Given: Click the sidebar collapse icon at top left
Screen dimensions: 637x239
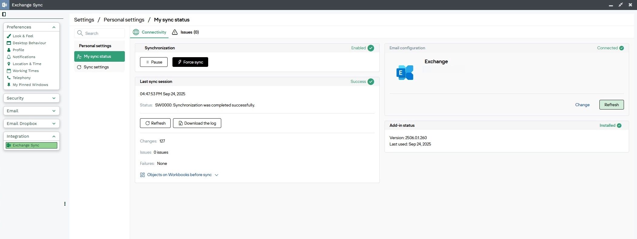Looking at the screenshot, I should 4,14.
